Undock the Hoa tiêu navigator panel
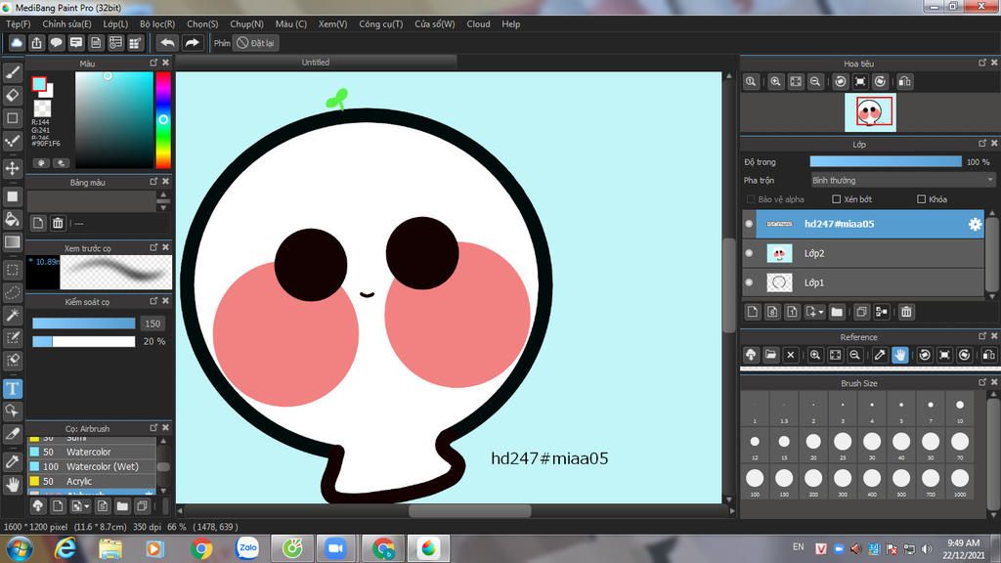This screenshot has width=1001, height=563. (x=981, y=63)
